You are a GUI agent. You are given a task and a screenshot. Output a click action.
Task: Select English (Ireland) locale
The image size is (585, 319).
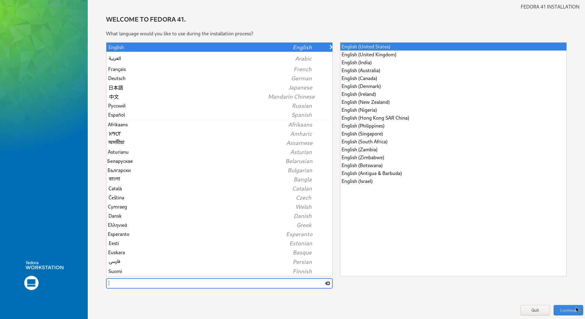click(453, 94)
